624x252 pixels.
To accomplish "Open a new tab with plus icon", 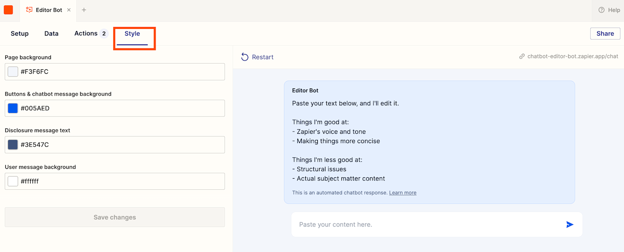I will 84,10.
